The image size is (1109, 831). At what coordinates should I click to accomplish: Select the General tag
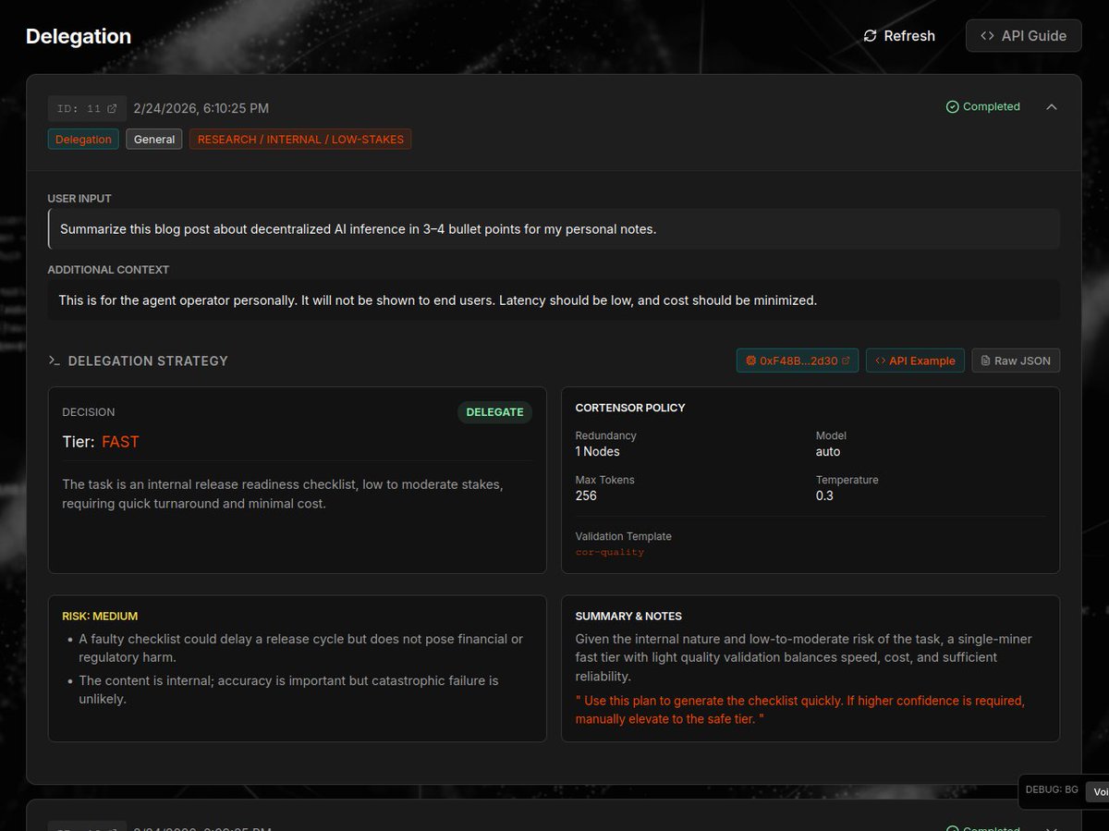click(154, 140)
